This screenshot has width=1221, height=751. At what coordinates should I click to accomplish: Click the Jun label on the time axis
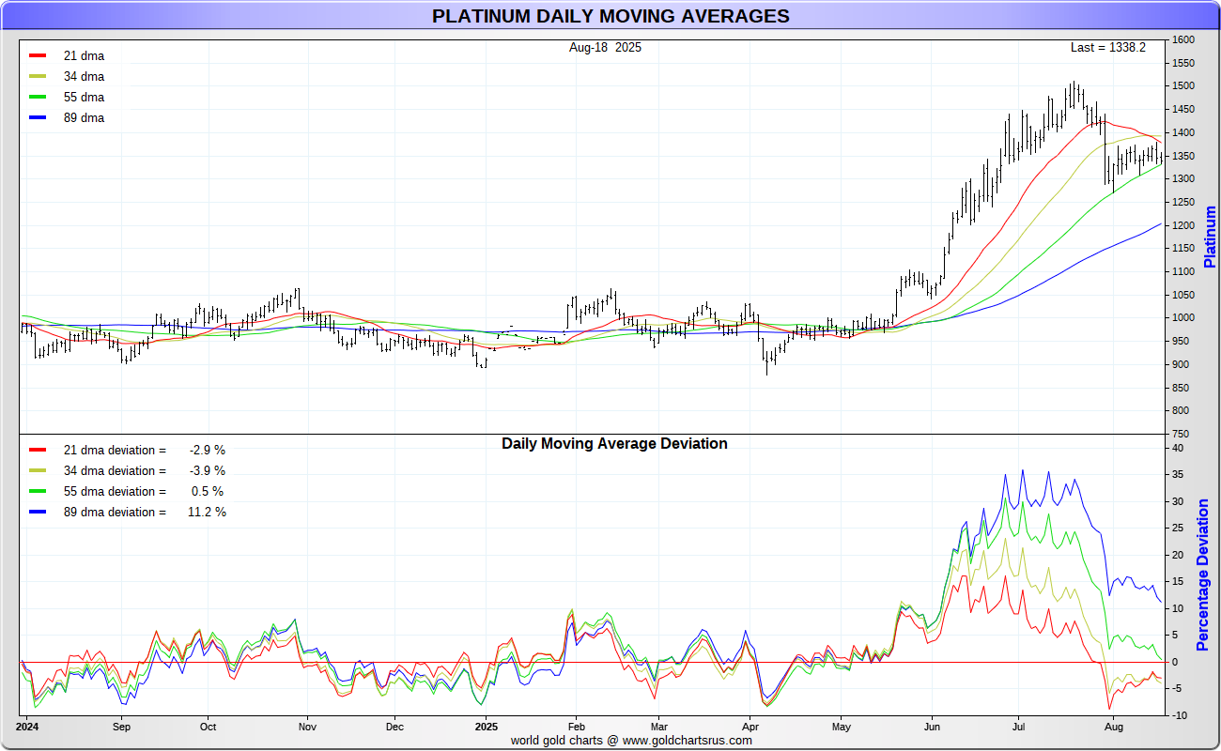(x=932, y=727)
